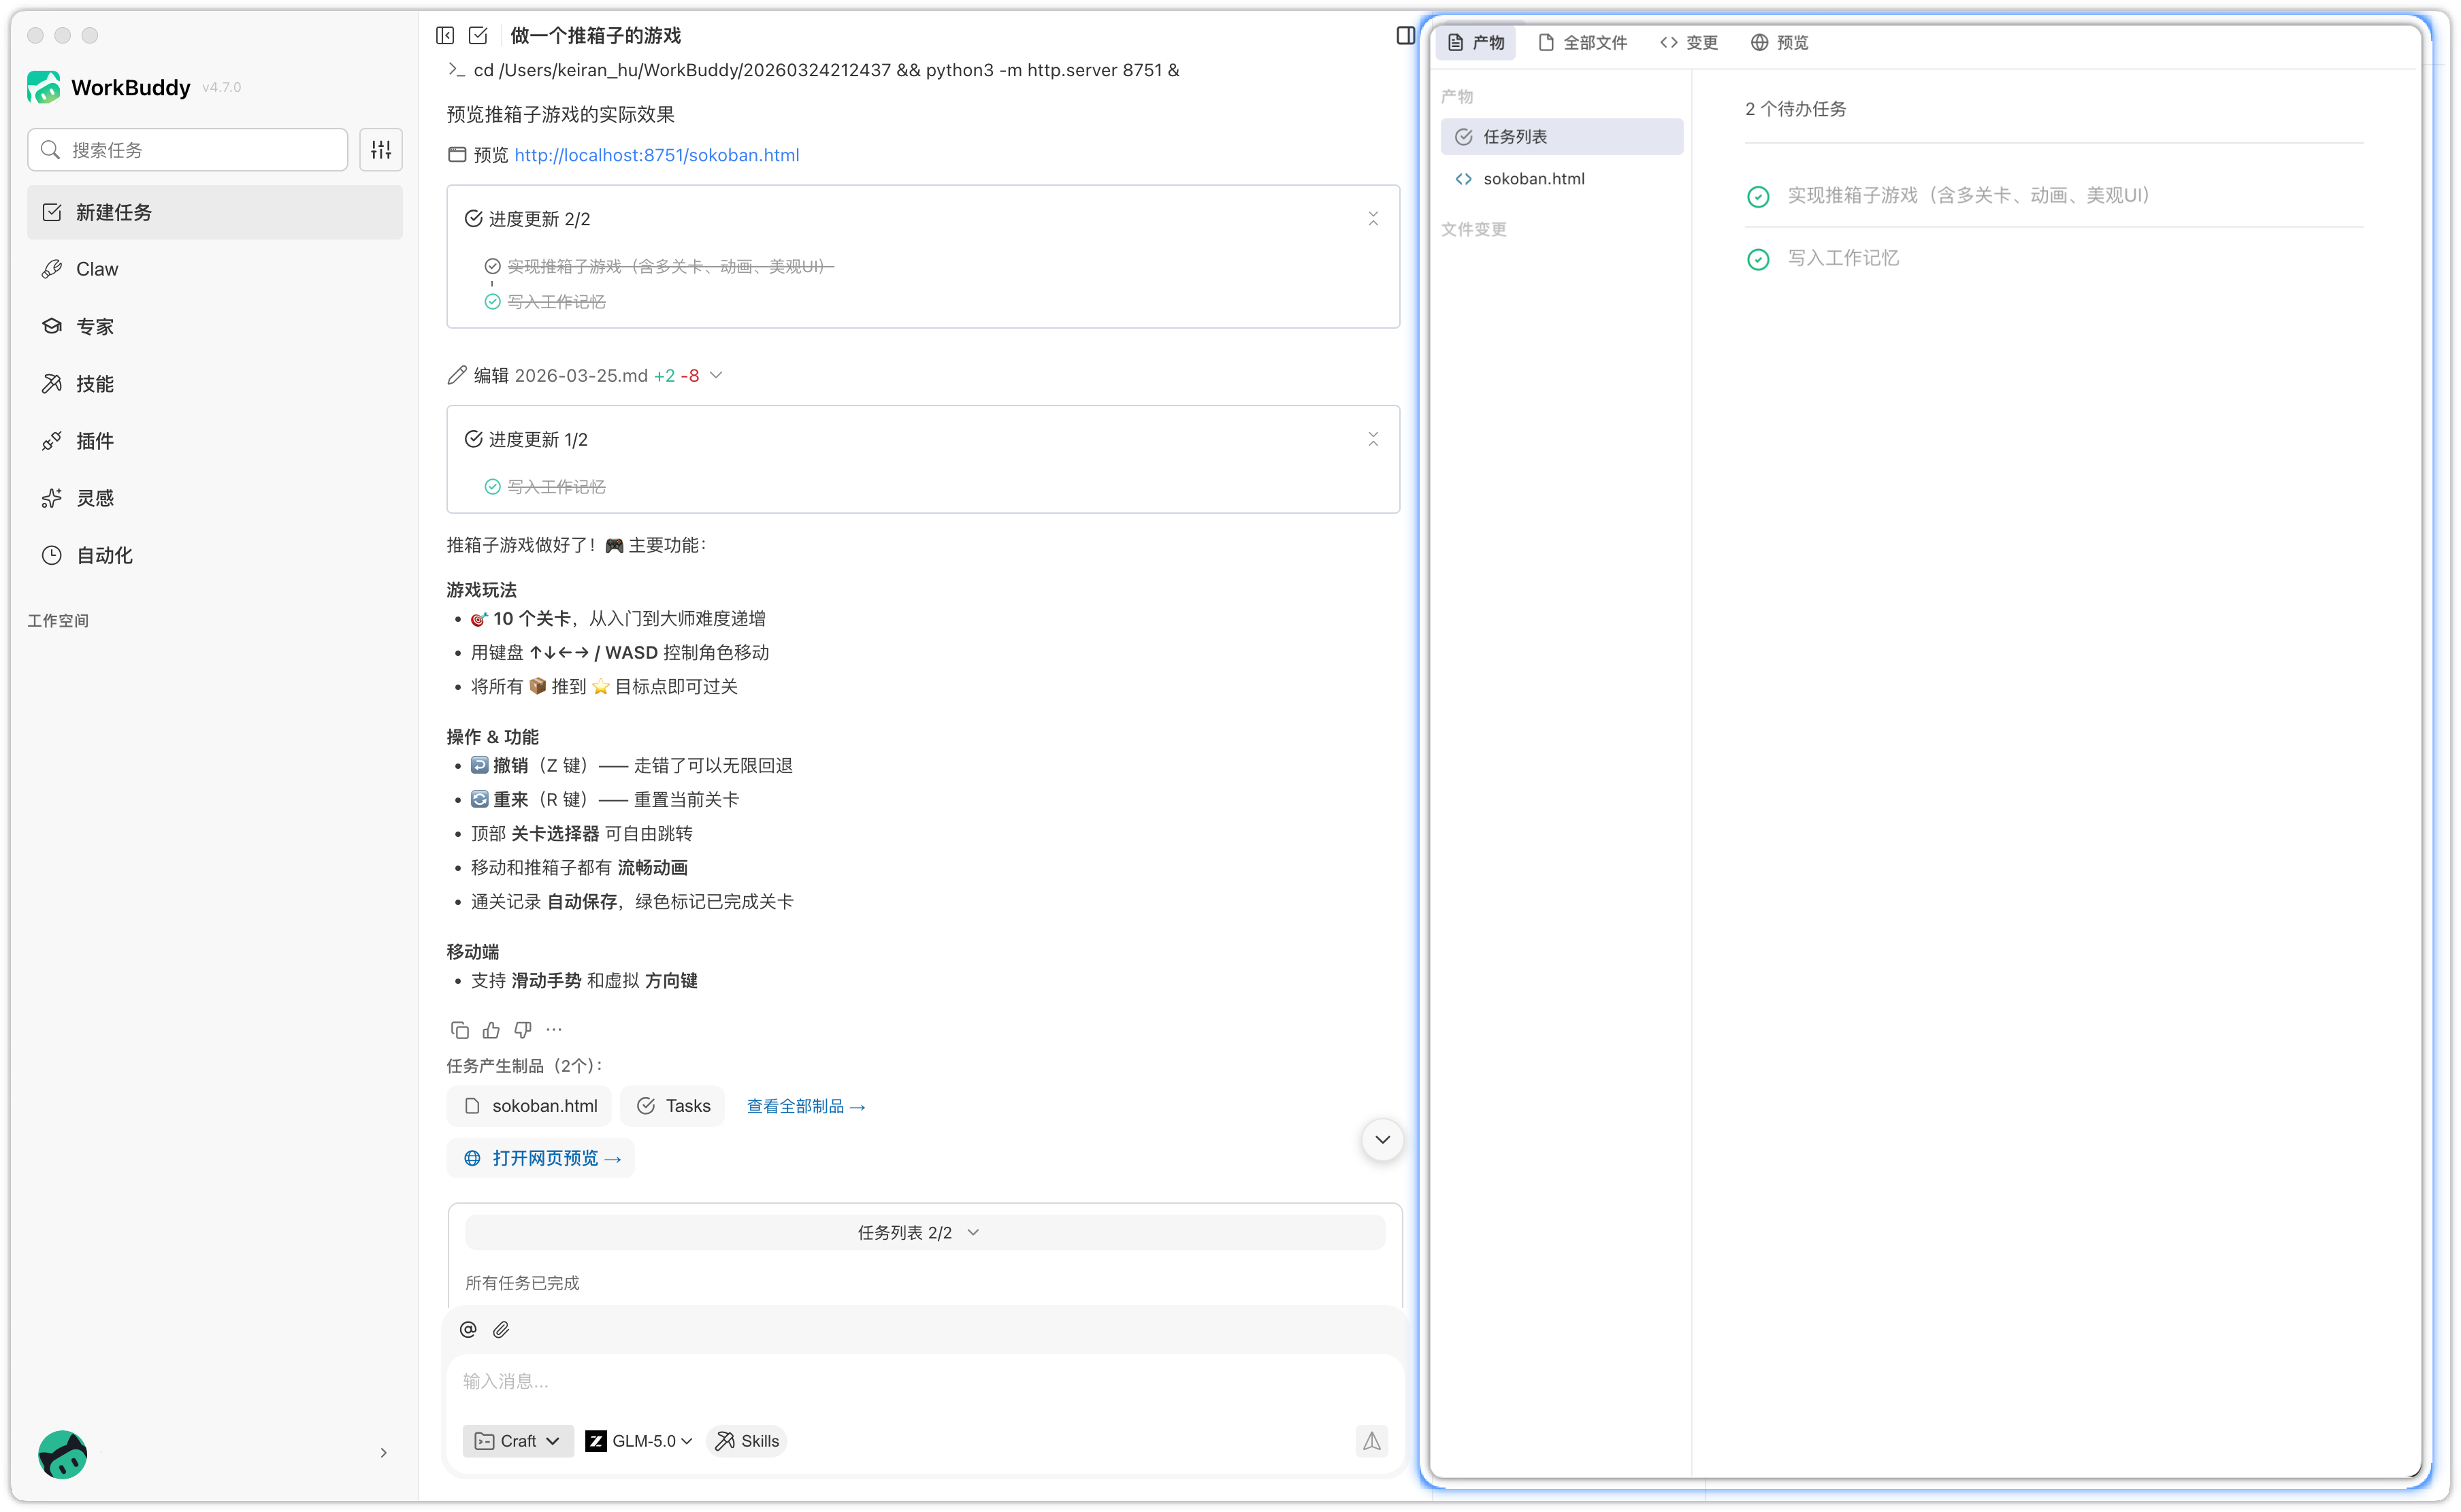Click the filter settings icon beside search
The height and width of the screenshot is (1512, 2461).
tap(381, 150)
